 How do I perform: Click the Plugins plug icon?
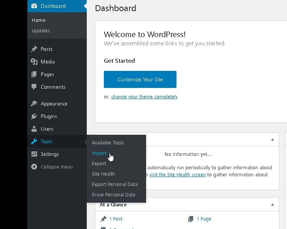[34, 116]
